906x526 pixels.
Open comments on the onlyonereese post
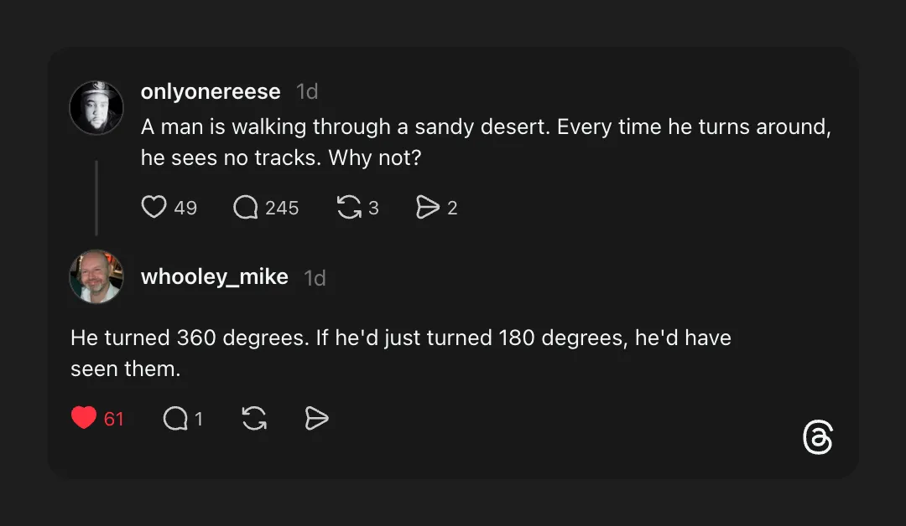246,207
